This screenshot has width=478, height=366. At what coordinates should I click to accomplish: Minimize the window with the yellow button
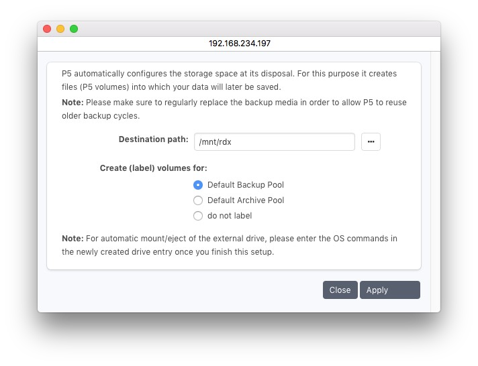pos(60,29)
